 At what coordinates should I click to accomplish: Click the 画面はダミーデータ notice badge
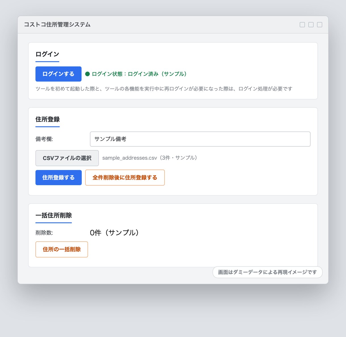coord(267,272)
